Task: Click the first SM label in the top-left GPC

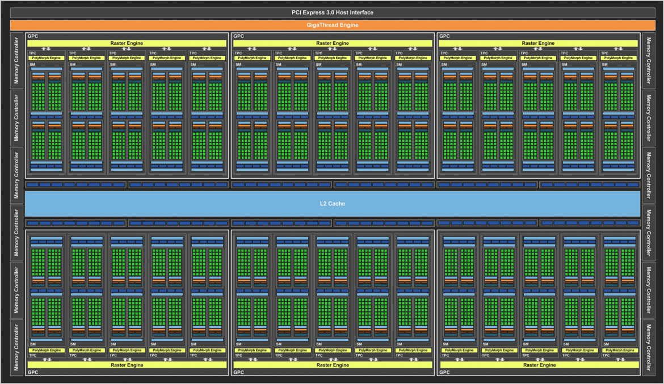Action: [x=32, y=65]
